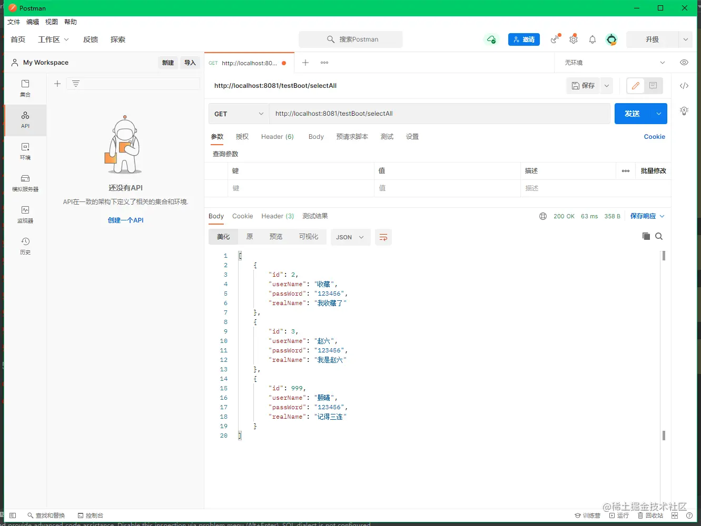The width and height of the screenshot is (701, 526).
Task: Open the satellite capture requests icon
Action: 555,39
